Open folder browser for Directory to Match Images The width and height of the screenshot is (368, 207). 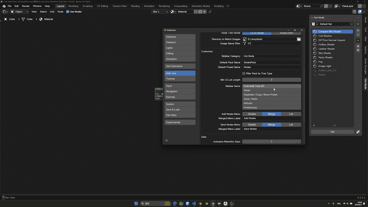[x=299, y=39]
